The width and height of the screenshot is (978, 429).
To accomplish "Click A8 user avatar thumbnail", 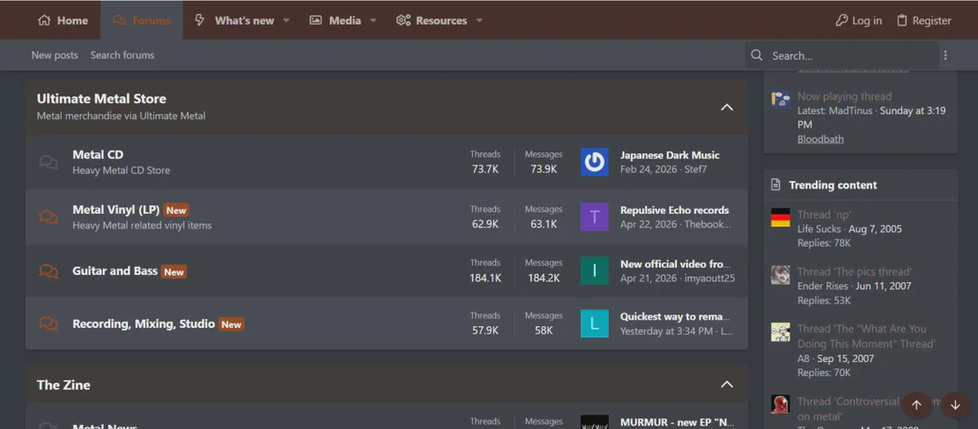I will (x=781, y=332).
